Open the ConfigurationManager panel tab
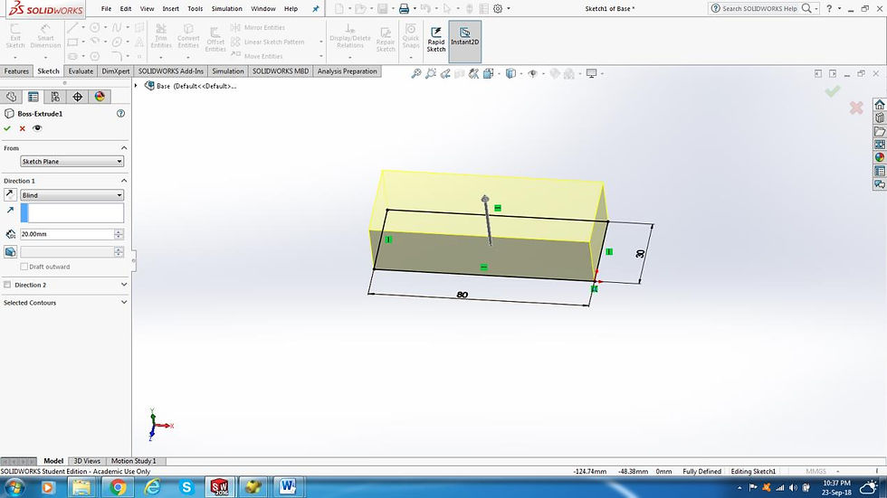887x498 pixels. (55, 97)
